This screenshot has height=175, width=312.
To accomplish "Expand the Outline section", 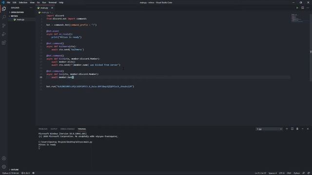I will pos(14,170).
